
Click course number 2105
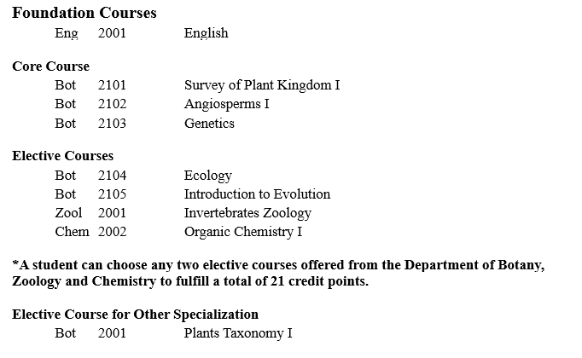pyautogui.click(x=112, y=194)
